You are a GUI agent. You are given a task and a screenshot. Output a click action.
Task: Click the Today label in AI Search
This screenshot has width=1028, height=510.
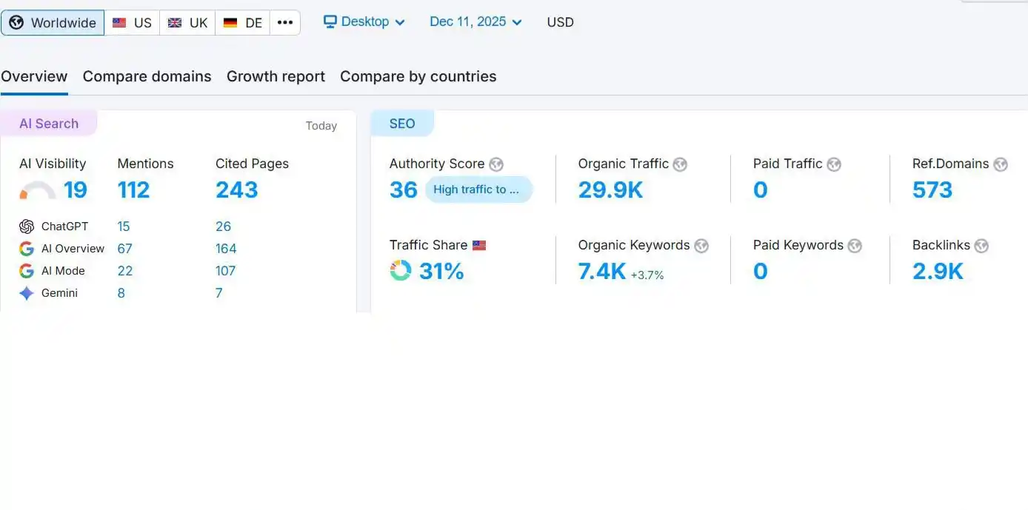[321, 126]
